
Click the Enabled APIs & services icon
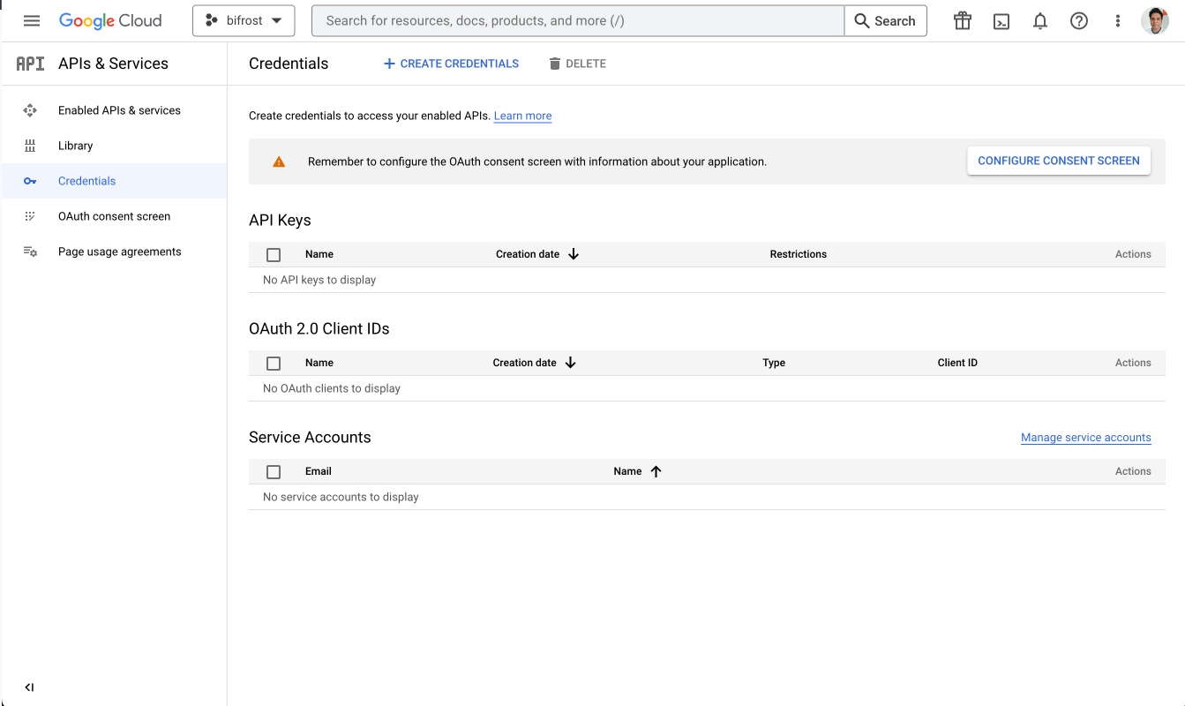pos(30,110)
